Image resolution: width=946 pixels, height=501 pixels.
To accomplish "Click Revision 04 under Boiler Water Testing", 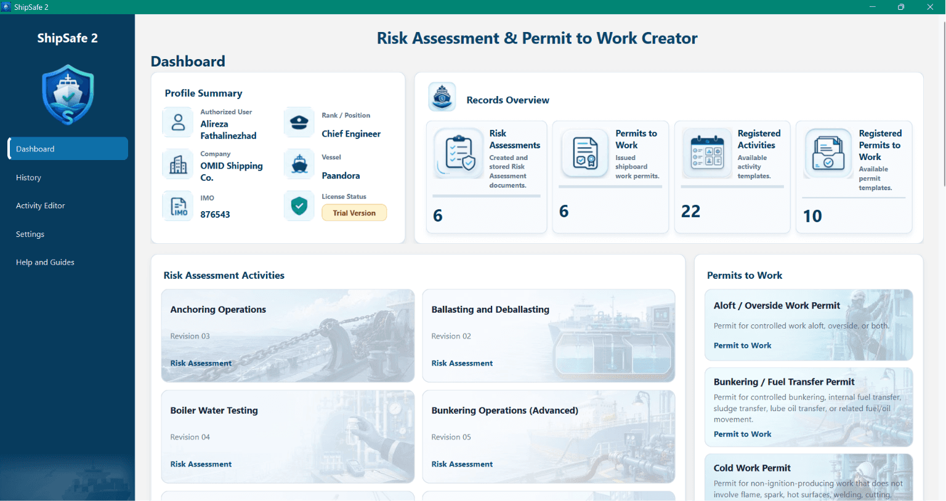I will (190, 437).
